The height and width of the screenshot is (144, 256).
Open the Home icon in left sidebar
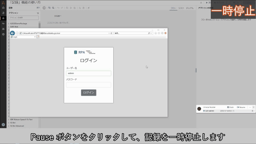click(3, 8)
